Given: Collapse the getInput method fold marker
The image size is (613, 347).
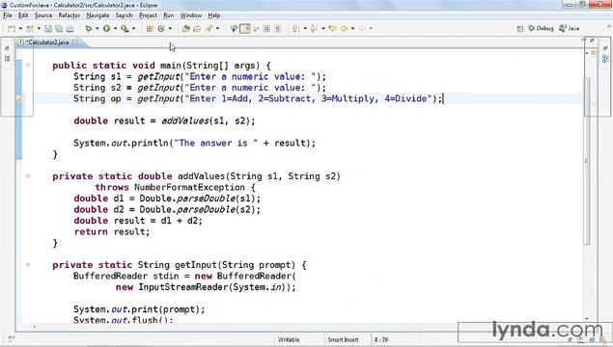Looking at the screenshot, I should (x=28, y=265).
